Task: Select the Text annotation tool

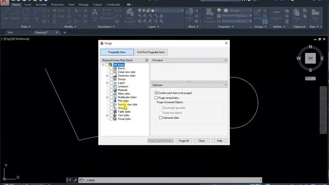Action: 95,14
